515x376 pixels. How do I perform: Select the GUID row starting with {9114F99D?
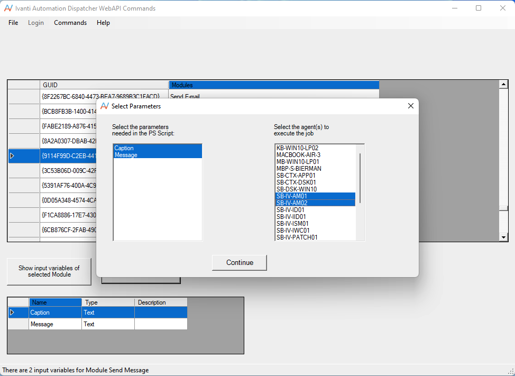[68, 156]
